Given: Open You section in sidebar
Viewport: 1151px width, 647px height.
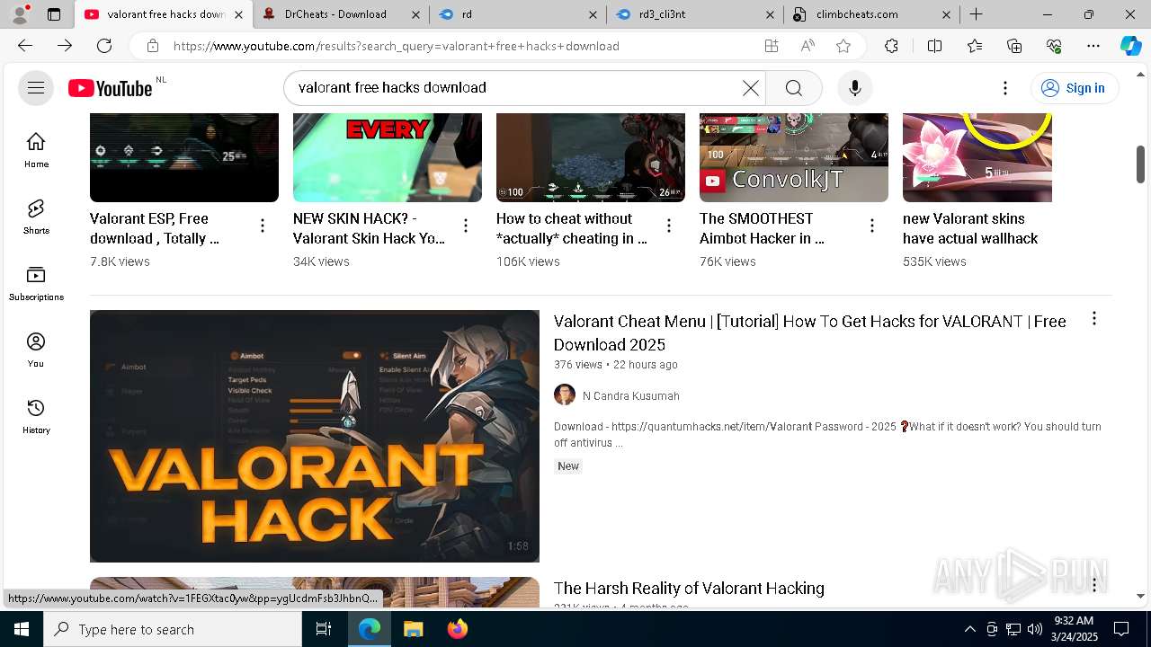Looking at the screenshot, I should click(36, 350).
